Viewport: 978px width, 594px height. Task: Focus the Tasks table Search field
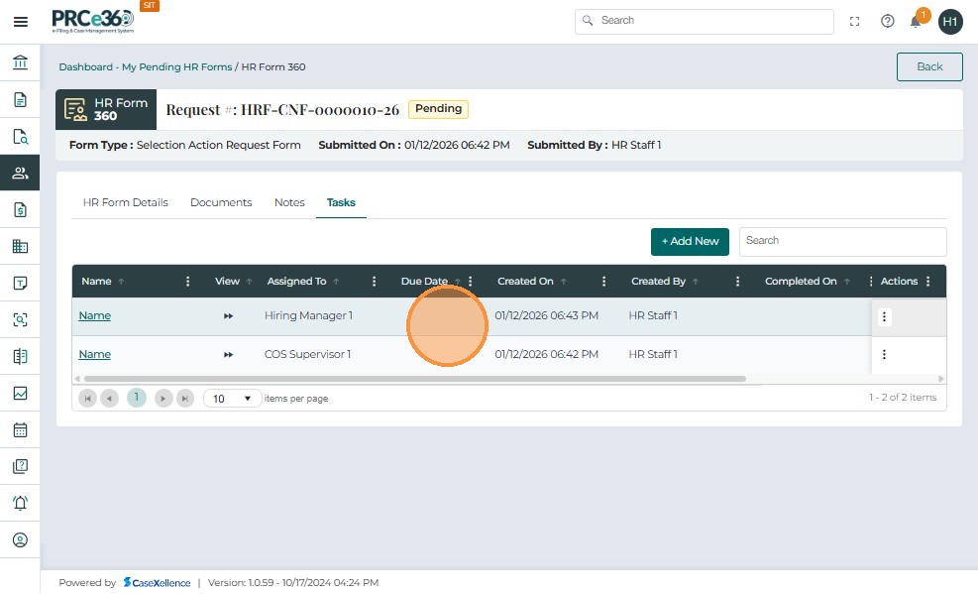coord(842,242)
